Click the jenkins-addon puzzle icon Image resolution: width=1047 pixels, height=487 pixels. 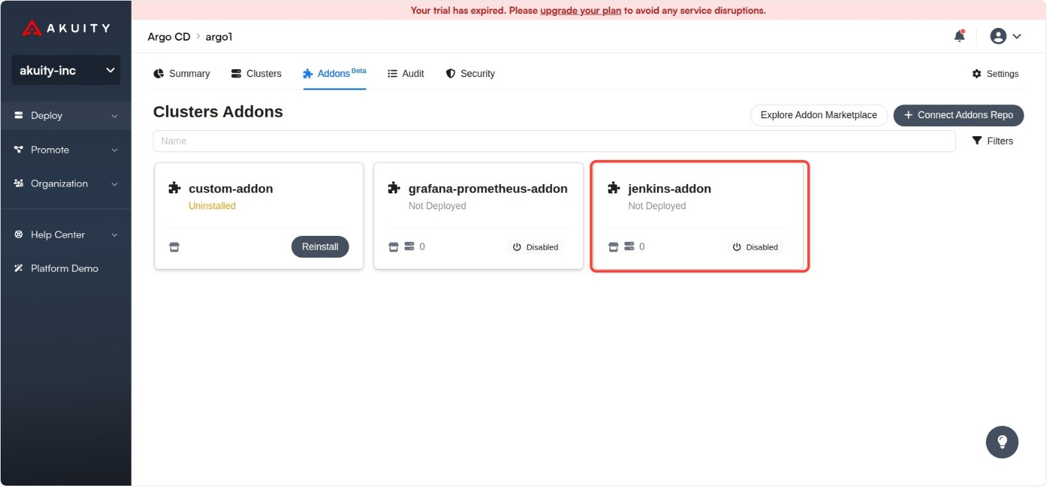click(614, 188)
